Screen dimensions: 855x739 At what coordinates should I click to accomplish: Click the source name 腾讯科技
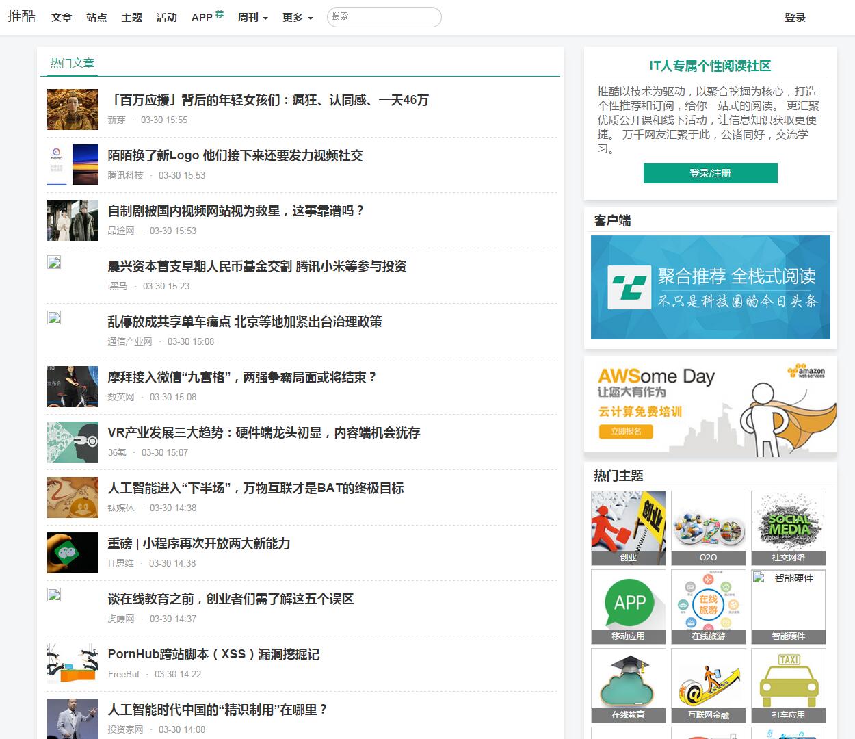pyautogui.click(x=125, y=175)
